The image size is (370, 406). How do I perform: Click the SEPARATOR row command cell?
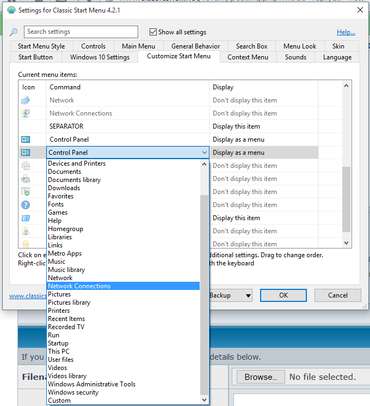coord(128,126)
